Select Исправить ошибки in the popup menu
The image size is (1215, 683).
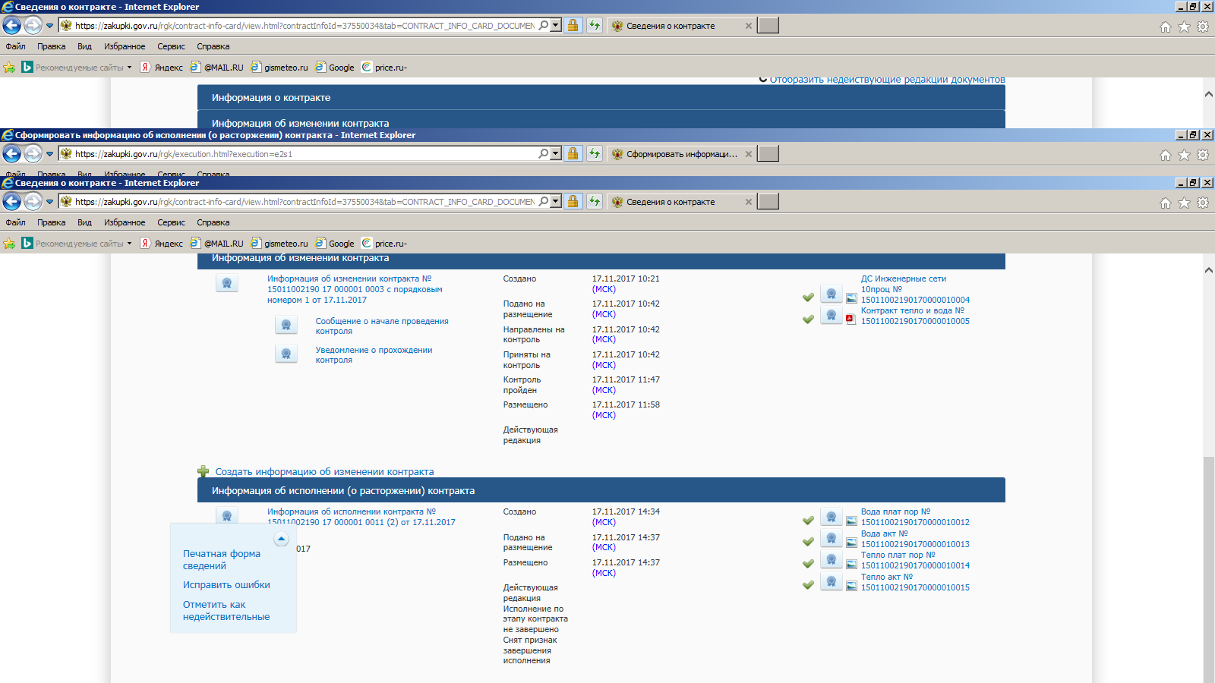click(226, 585)
